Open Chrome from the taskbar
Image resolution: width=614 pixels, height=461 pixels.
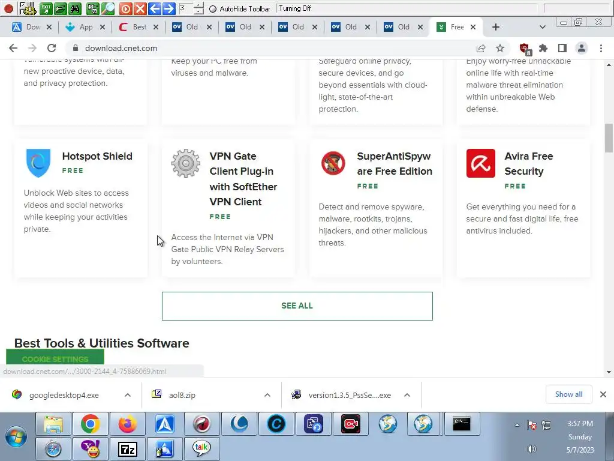tap(91, 424)
